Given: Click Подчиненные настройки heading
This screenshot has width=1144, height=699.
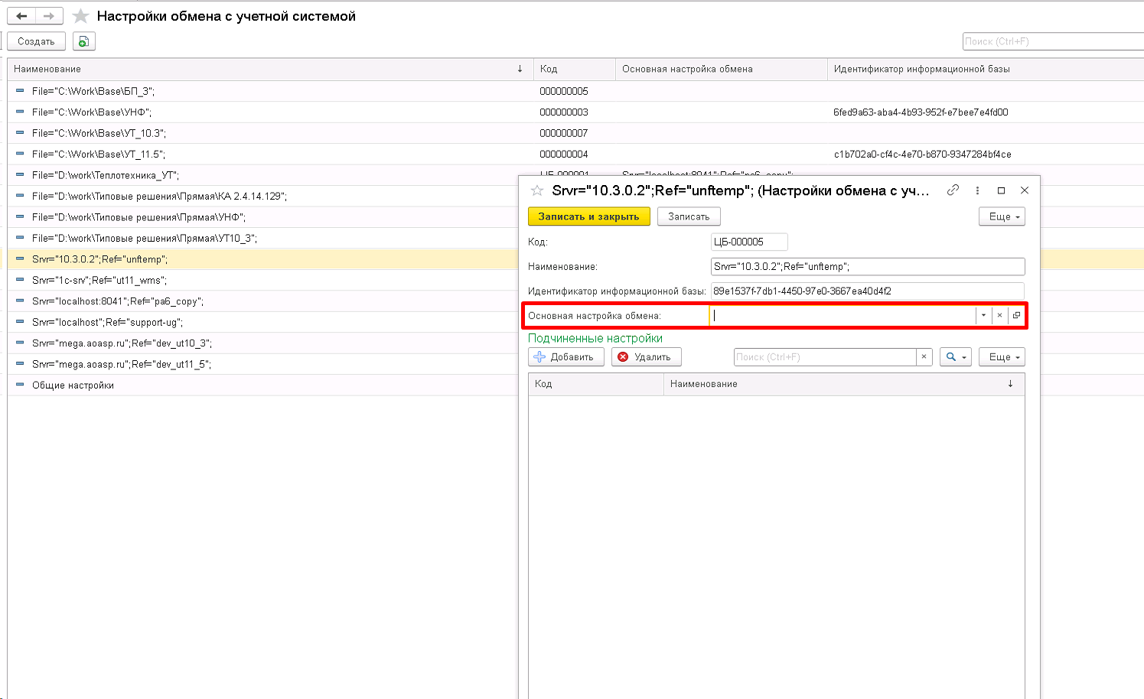Looking at the screenshot, I should [595, 338].
